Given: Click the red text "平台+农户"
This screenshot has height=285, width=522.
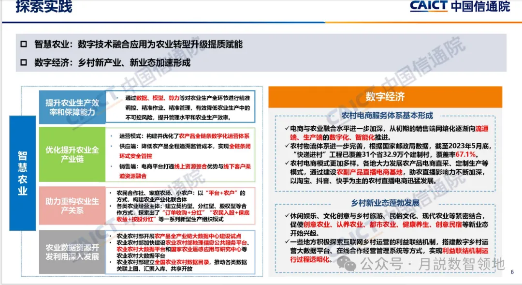Looking at the screenshot, I should [x=222, y=193].
